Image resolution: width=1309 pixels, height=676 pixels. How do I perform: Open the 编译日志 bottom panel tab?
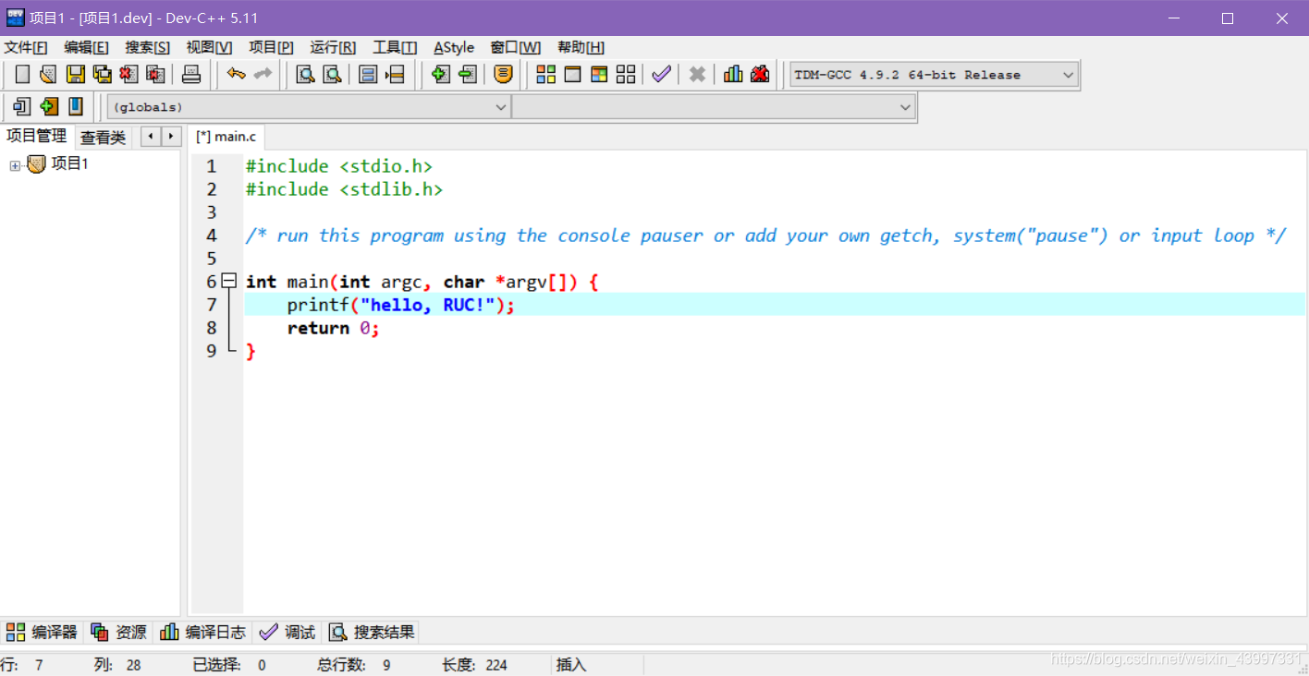click(203, 633)
